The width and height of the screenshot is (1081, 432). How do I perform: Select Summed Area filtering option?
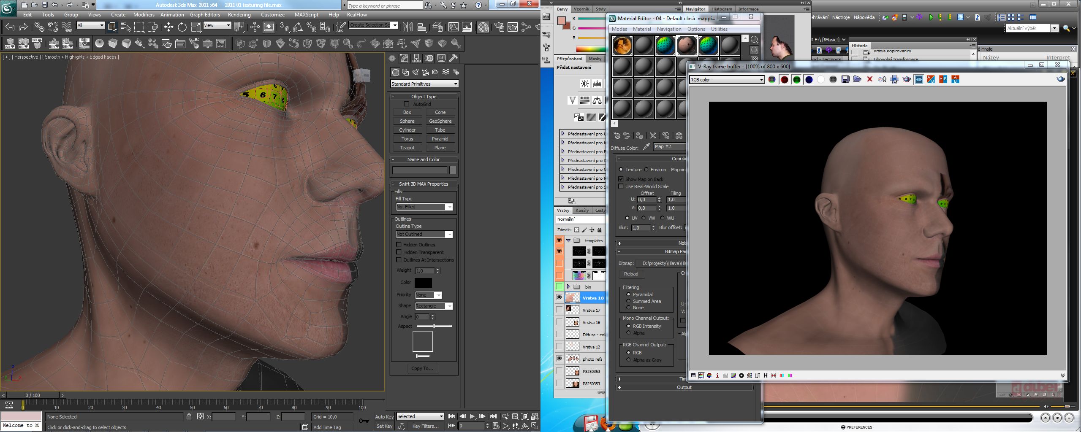(628, 301)
